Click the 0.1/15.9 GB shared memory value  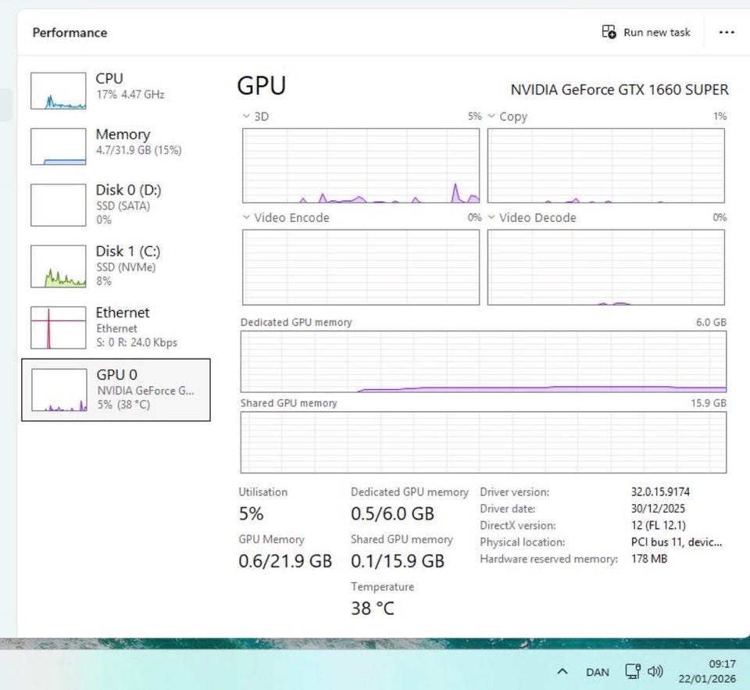click(398, 561)
